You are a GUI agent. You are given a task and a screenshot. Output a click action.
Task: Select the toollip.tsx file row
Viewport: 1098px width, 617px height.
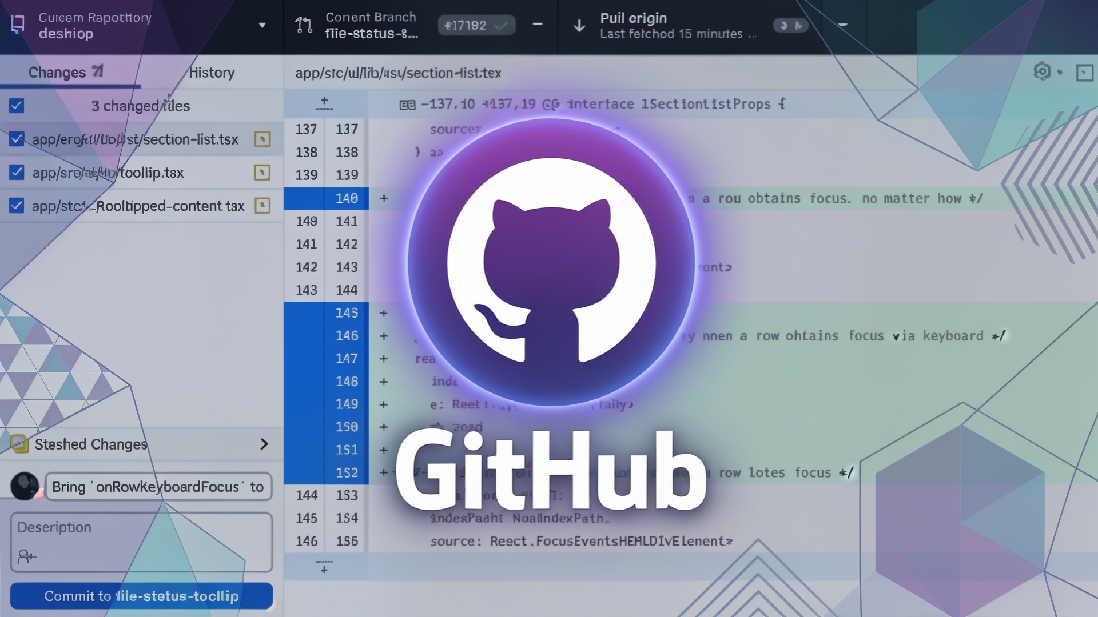pyautogui.click(x=141, y=172)
